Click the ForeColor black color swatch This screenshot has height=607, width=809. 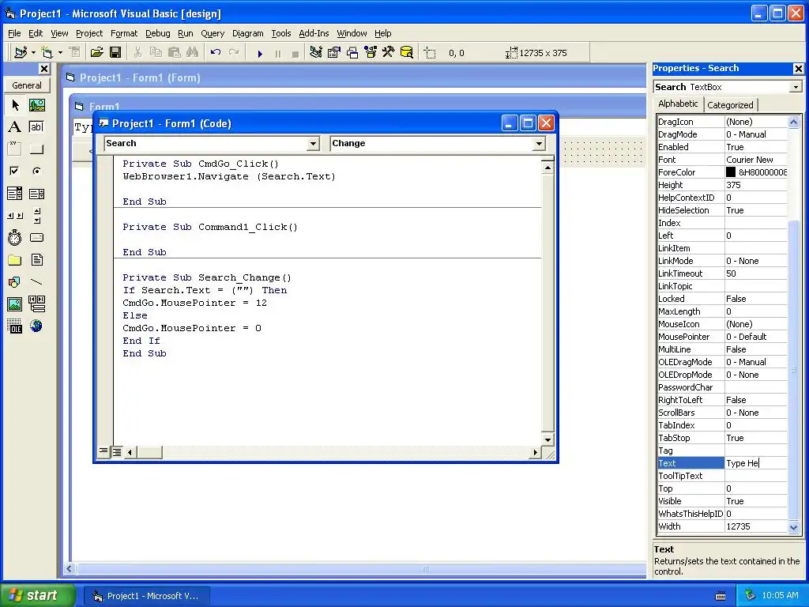click(x=731, y=172)
